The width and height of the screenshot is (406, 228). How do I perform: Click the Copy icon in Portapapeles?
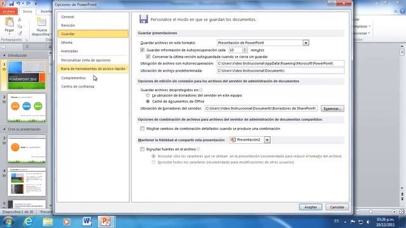point(20,27)
